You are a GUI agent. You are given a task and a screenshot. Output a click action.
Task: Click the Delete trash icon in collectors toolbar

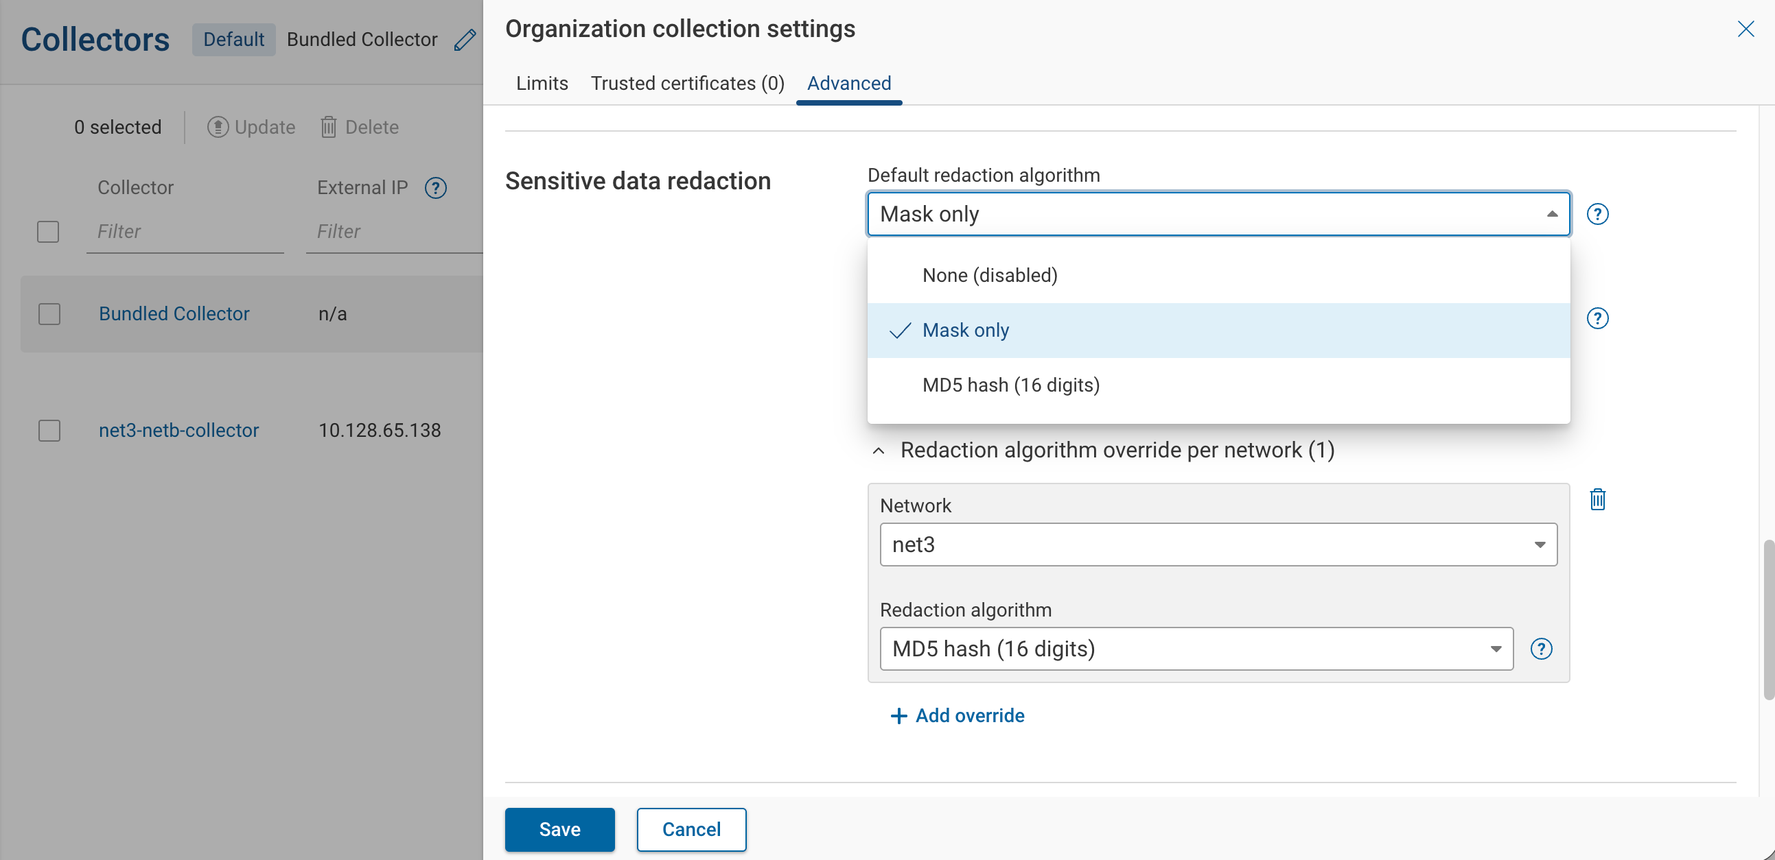[x=329, y=127]
